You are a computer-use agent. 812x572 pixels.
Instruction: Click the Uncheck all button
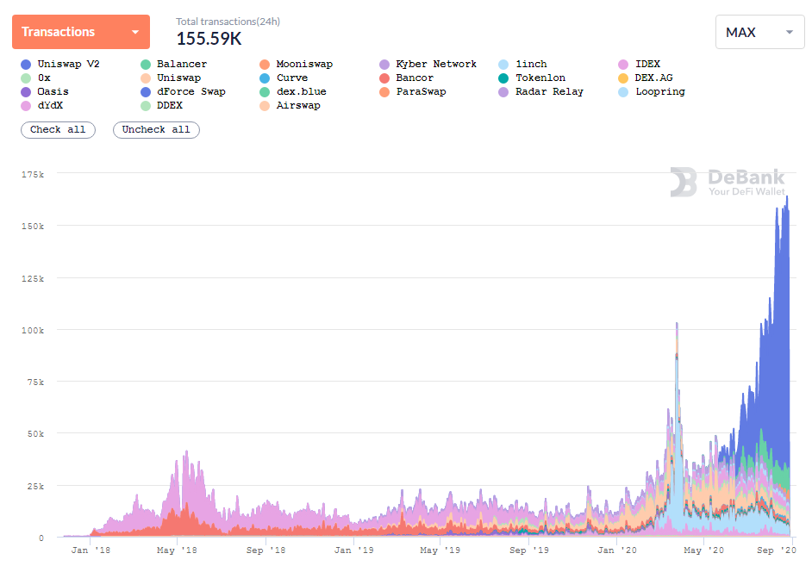coord(156,130)
